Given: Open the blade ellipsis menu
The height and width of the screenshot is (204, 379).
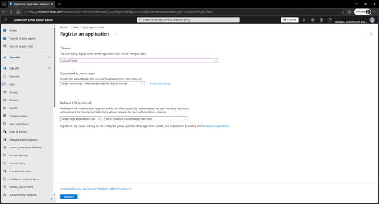Looking at the screenshot, I should pyautogui.click(x=115, y=34).
